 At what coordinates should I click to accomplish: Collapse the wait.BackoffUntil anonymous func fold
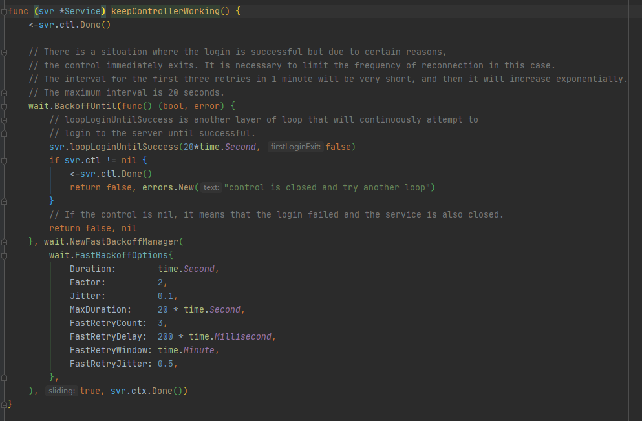coord(4,106)
